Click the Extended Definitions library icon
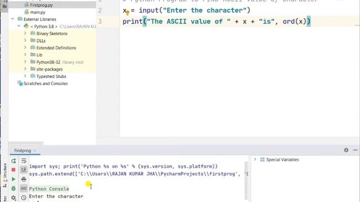This screenshot has width=360, height=202. [x=33, y=48]
